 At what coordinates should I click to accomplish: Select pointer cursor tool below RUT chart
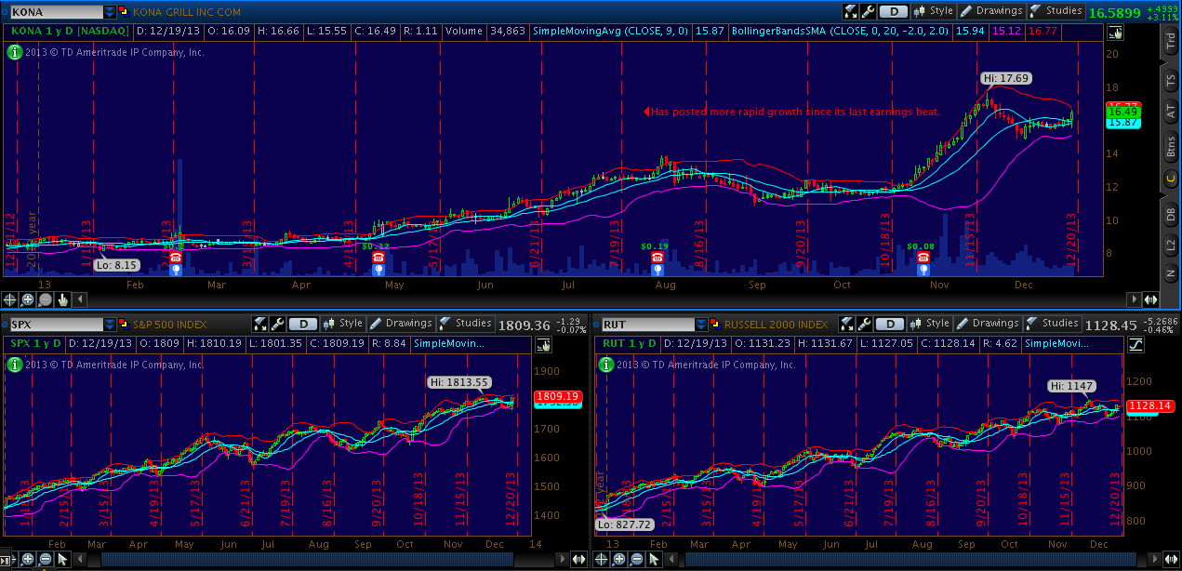pyautogui.click(x=655, y=559)
